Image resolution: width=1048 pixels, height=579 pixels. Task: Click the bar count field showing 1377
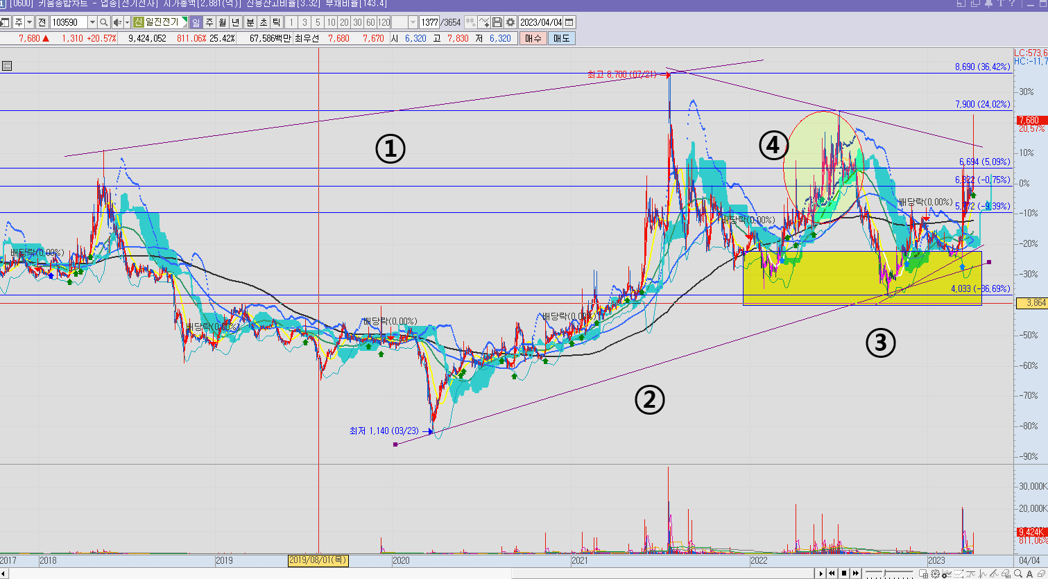429,22
